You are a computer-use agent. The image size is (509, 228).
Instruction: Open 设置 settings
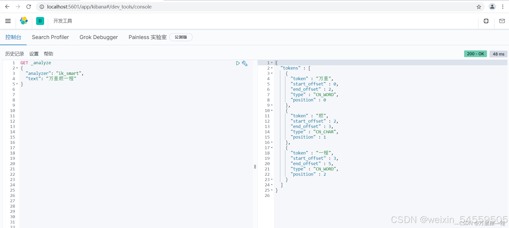pos(34,54)
